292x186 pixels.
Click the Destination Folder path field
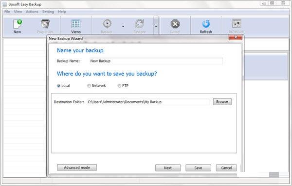148,102
